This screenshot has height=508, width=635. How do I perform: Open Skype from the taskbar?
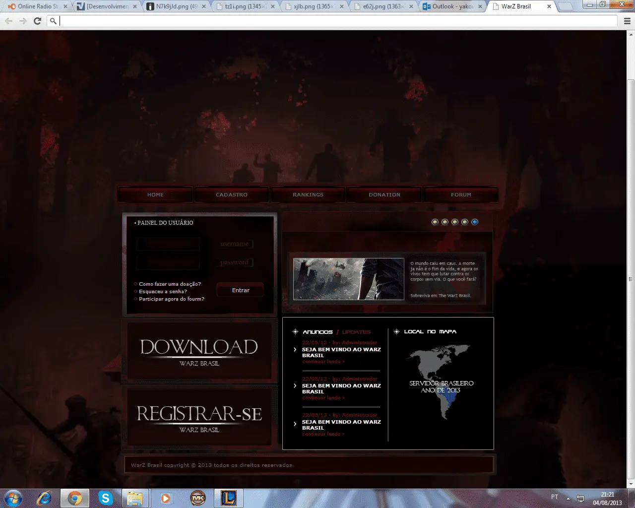(x=105, y=498)
